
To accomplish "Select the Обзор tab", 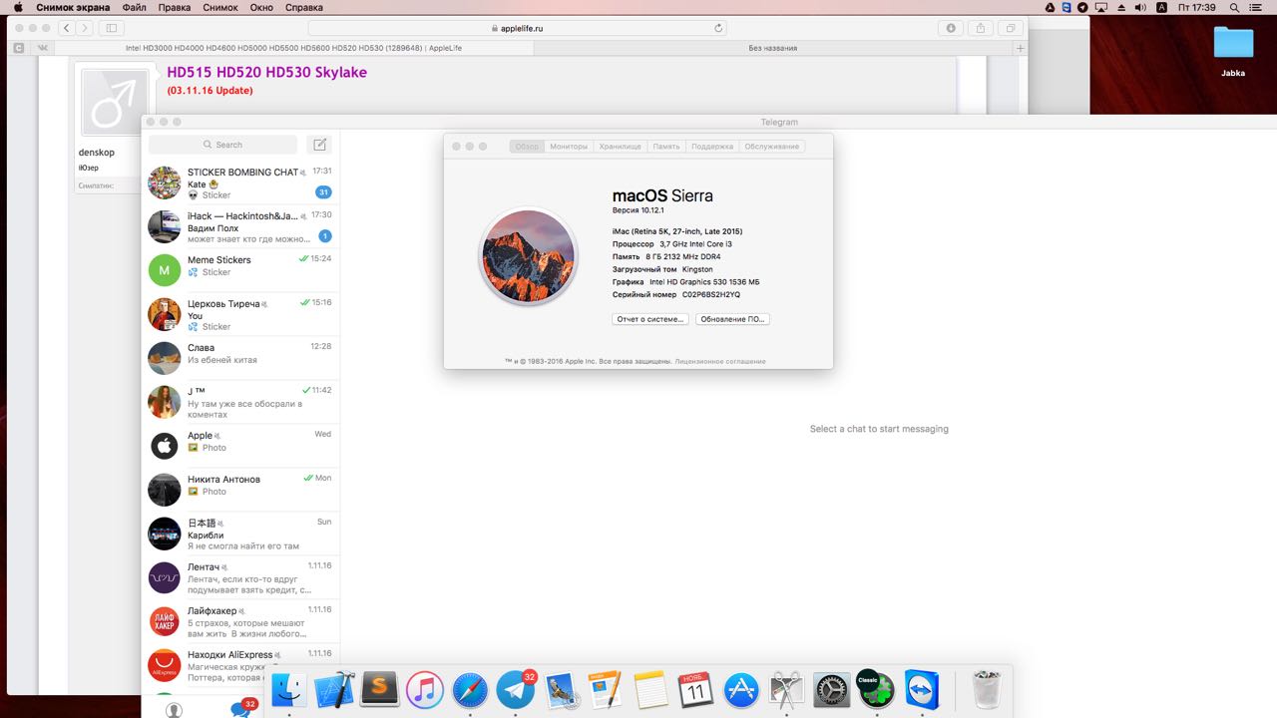I will click(x=527, y=147).
